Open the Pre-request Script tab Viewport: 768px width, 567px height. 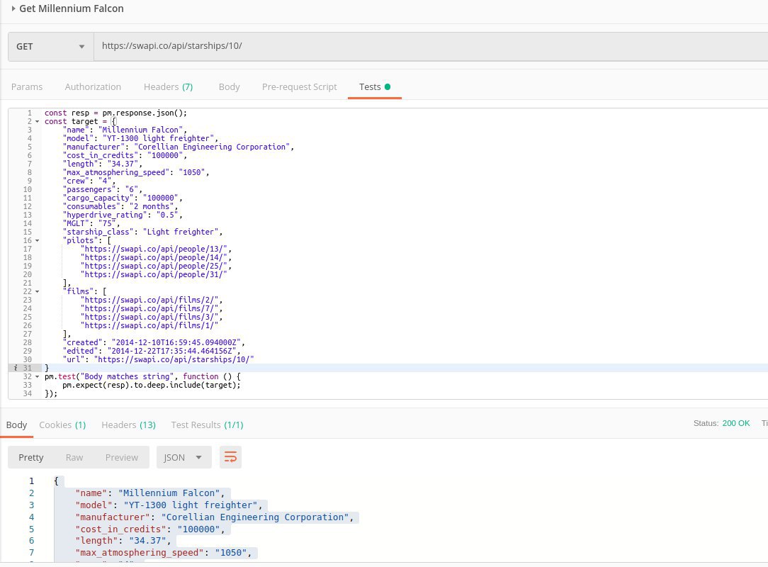pos(299,86)
